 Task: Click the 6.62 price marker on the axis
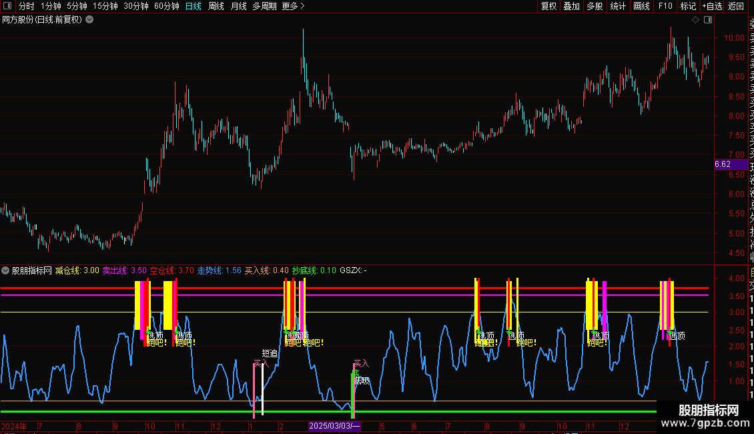[x=723, y=164]
